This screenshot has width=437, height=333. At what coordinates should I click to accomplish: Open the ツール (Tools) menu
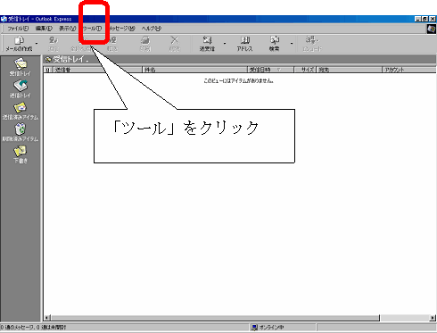93,29
